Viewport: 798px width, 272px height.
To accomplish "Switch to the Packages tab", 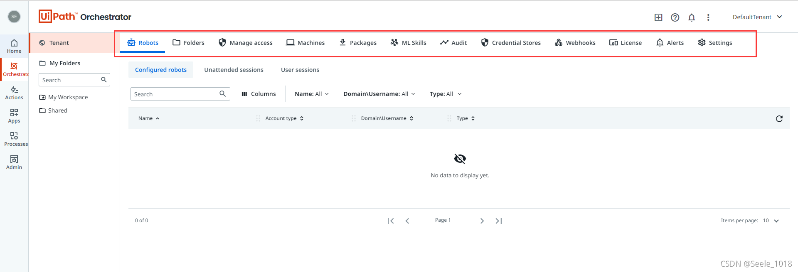I will [x=358, y=43].
